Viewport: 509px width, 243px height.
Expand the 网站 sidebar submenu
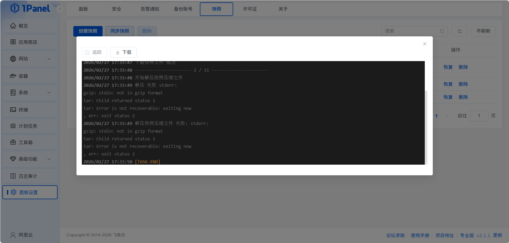point(49,59)
